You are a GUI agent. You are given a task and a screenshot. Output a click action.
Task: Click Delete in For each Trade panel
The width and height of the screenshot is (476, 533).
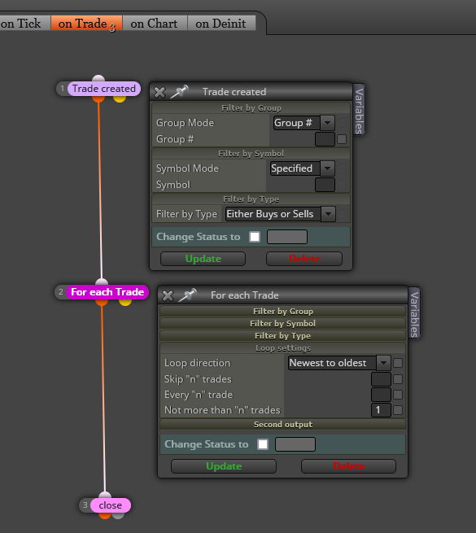(348, 466)
